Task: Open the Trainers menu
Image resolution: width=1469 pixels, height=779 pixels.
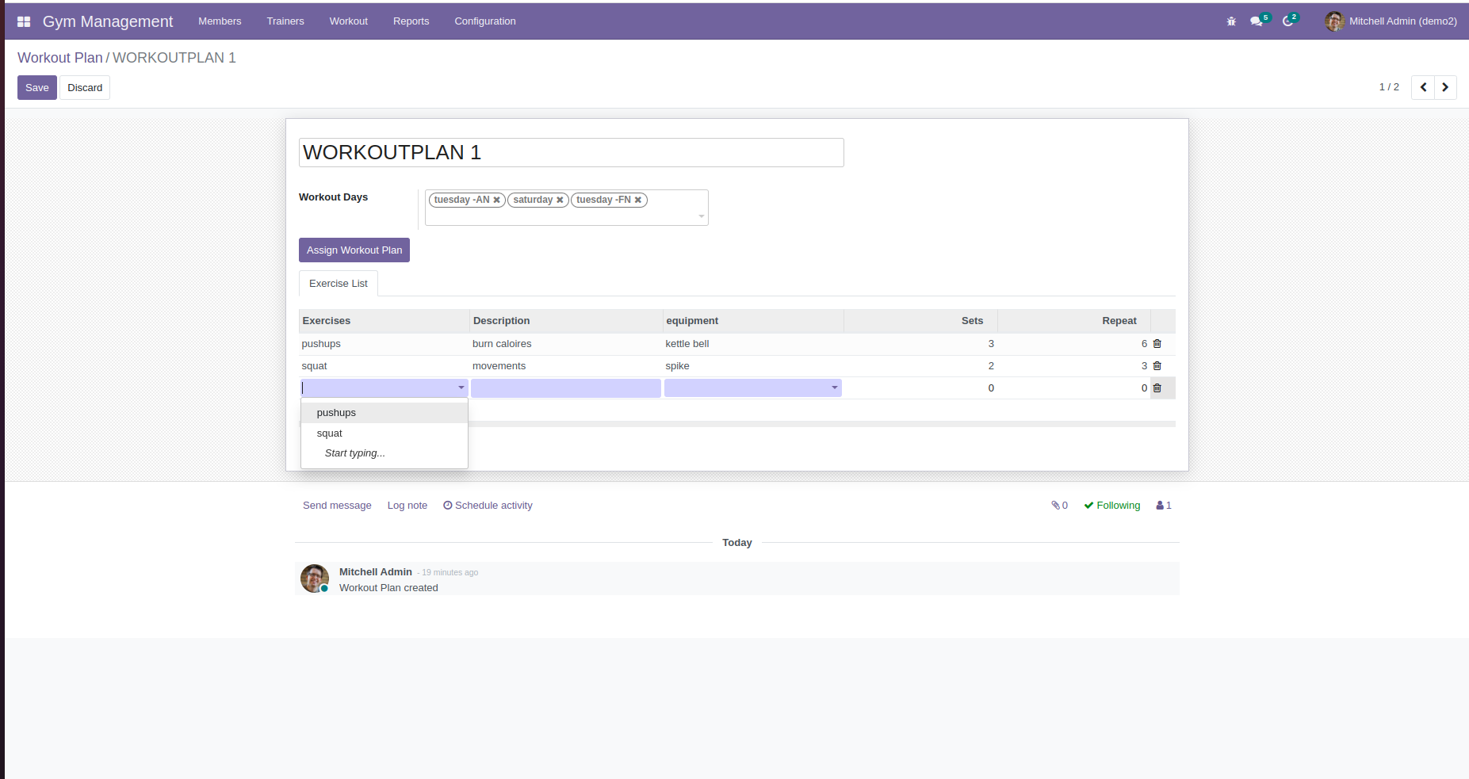Action: click(x=285, y=21)
